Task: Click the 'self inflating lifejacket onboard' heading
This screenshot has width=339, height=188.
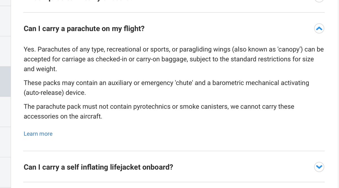Action: pyautogui.click(x=98, y=167)
